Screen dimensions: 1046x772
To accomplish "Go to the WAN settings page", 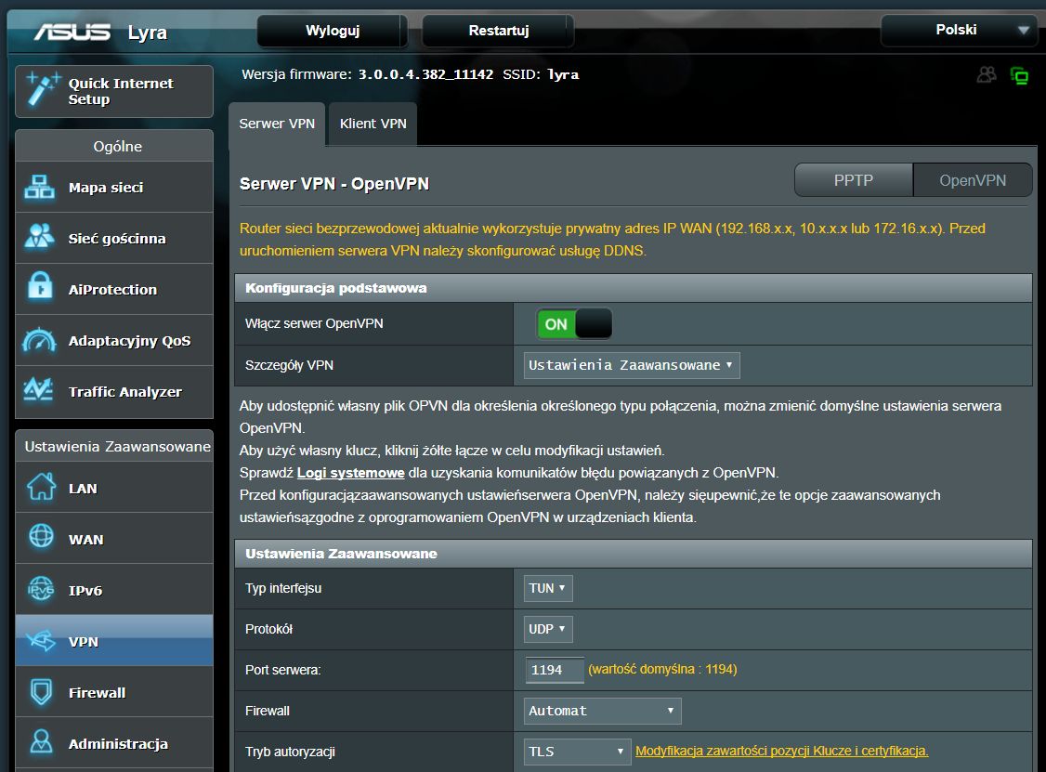I will [114, 539].
